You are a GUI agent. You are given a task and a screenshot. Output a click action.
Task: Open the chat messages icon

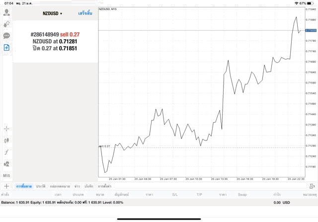click(x=7, y=36)
